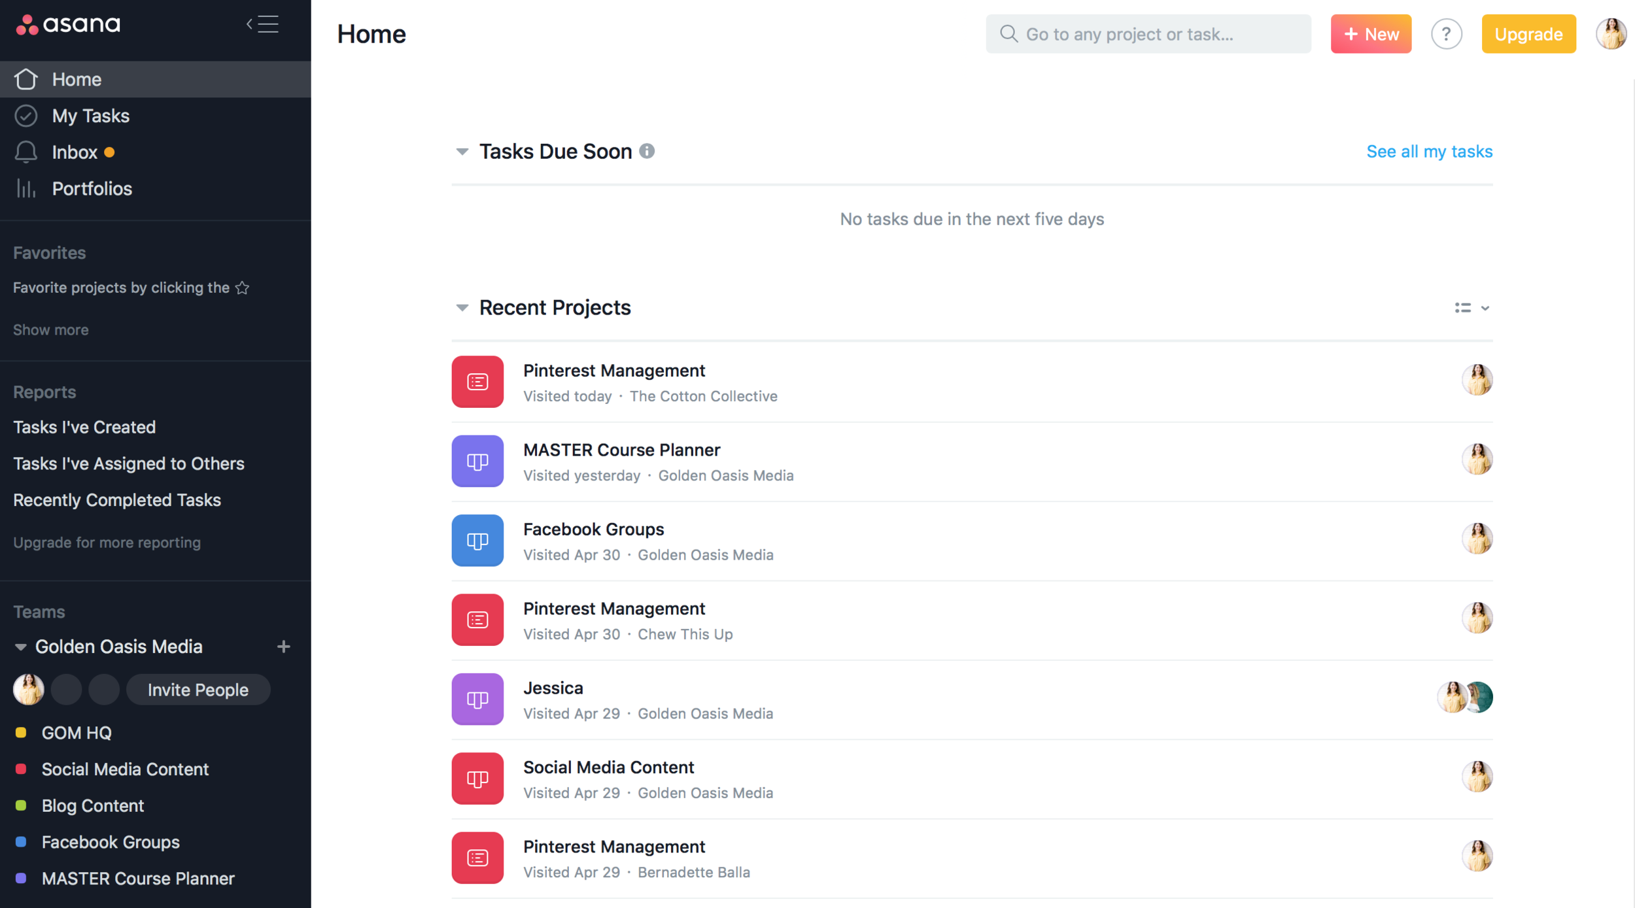Image resolution: width=1635 pixels, height=908 pixels.
Task: Open Recently Completed Tasks report
Action: (117, 500)
